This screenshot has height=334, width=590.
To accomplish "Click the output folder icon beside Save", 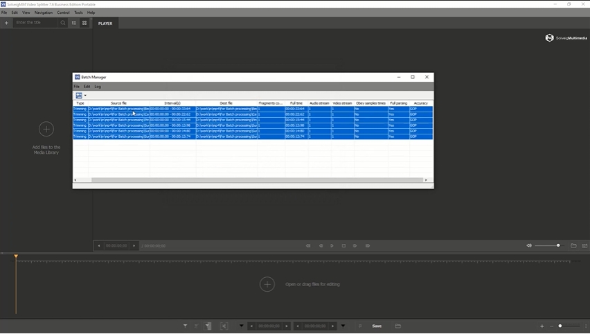I will click(x=397, y=326).
